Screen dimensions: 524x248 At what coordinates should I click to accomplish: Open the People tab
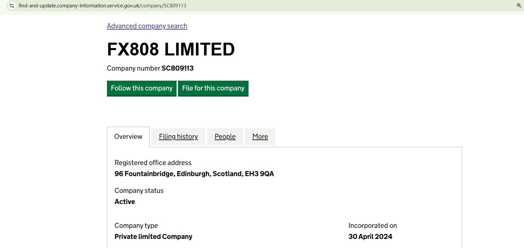(x=225, y=136)
